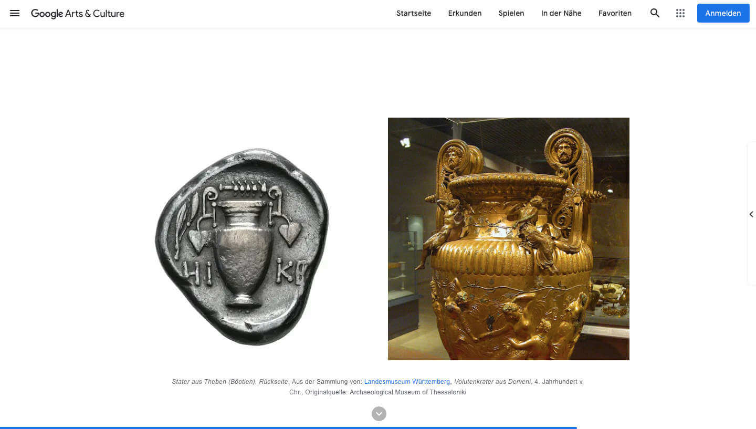The image size is (756, 429).
Task: Select Spielen in the navigation
Action: pyautogui.click(x=511, y=13)
